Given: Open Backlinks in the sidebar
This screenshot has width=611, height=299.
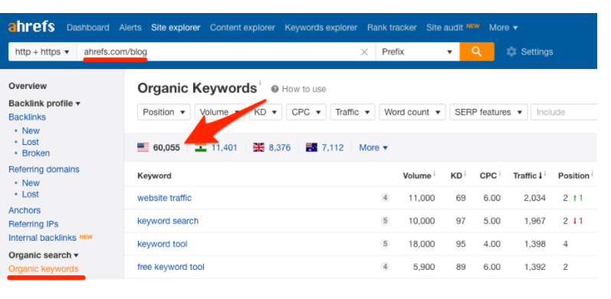Looking at the screenshot, I should point(28,117).
